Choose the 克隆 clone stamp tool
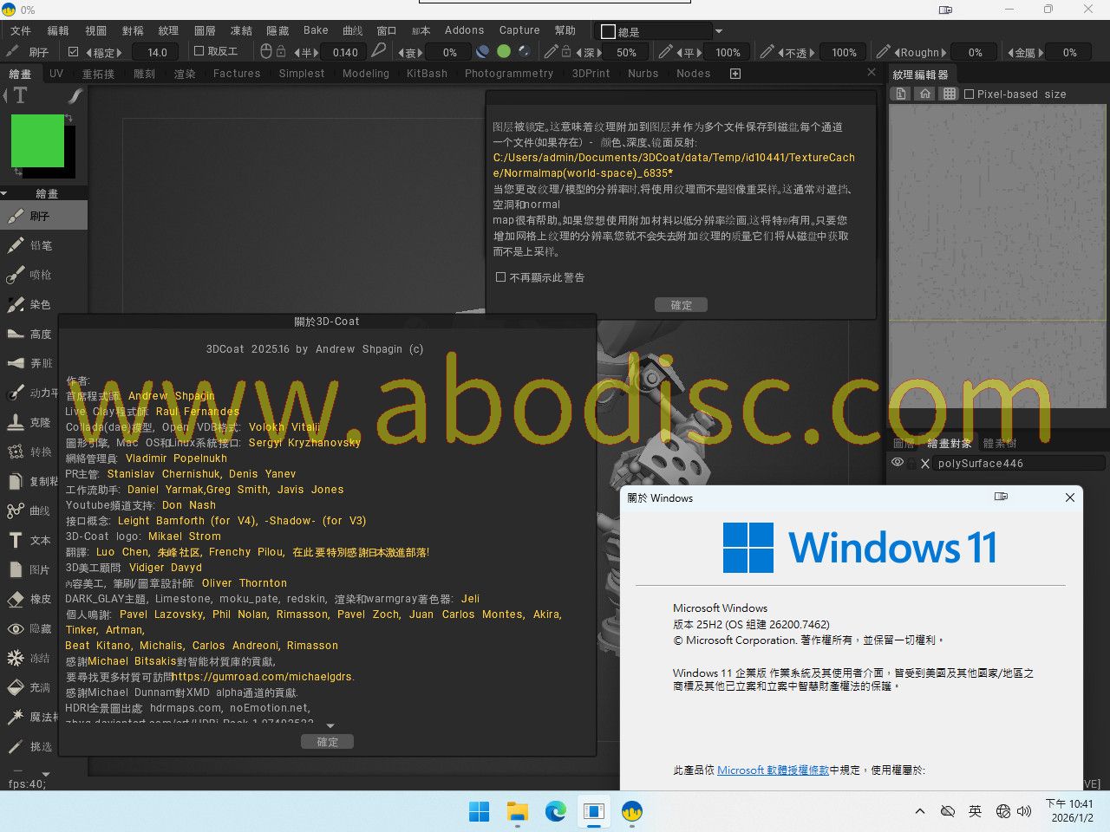 (x=35, y=422)
